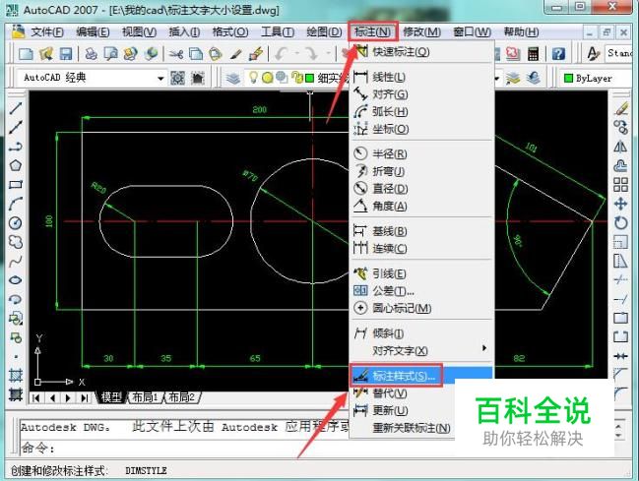This screenshot has width=639, height=481.
Task: Toggle the layer lock icon
Action: 298,78
